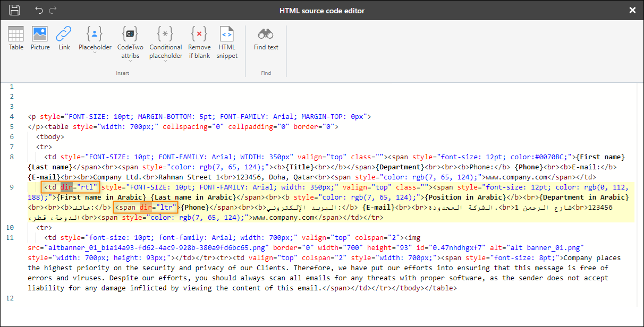The image size is (644, 327).
Task: Click line number 11 in the gutter
Action: click(11, 238)
